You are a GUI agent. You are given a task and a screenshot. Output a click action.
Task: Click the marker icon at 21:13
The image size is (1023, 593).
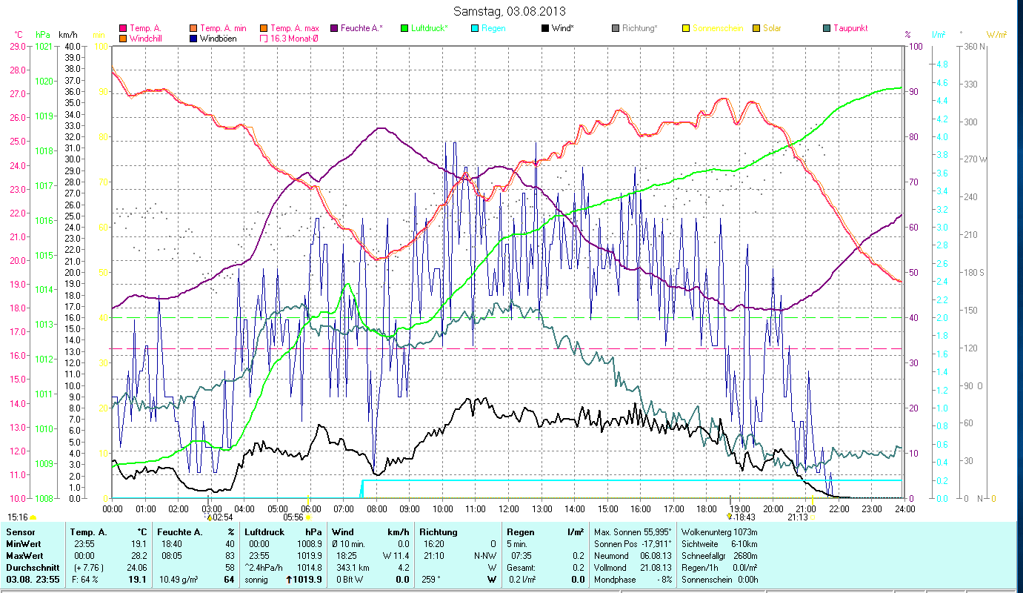pos(812,517)
